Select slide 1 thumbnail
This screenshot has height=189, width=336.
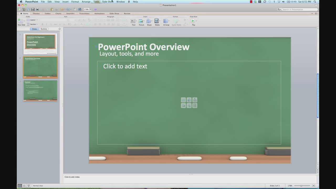(40, 44)
